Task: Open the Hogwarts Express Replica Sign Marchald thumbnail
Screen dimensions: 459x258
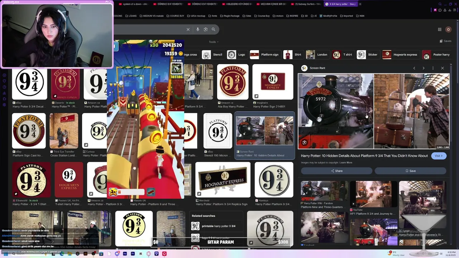Action: pos(223,180)
